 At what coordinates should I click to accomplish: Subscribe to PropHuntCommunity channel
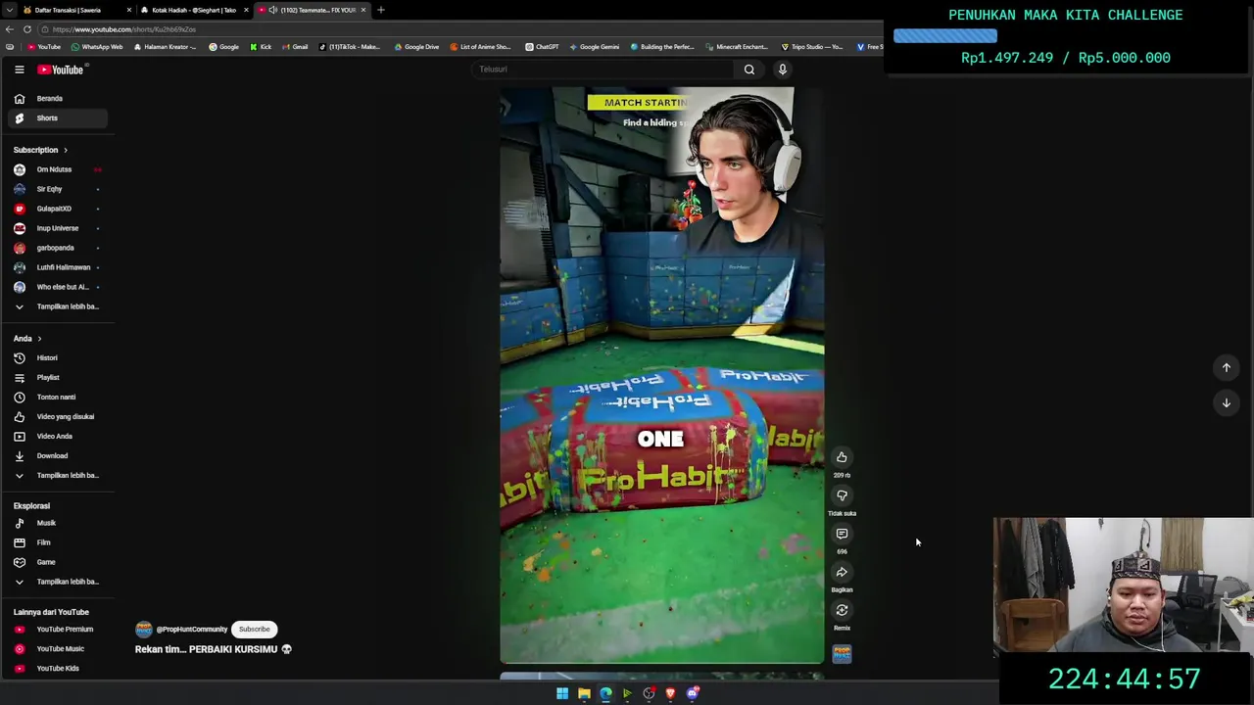tap(254, 630)
